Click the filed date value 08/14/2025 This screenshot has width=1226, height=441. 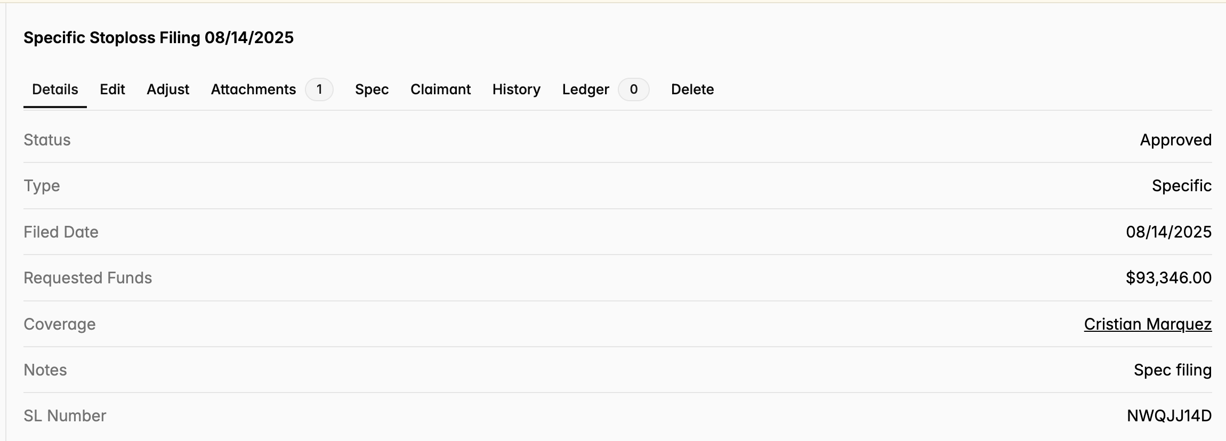pos(1168,232)
